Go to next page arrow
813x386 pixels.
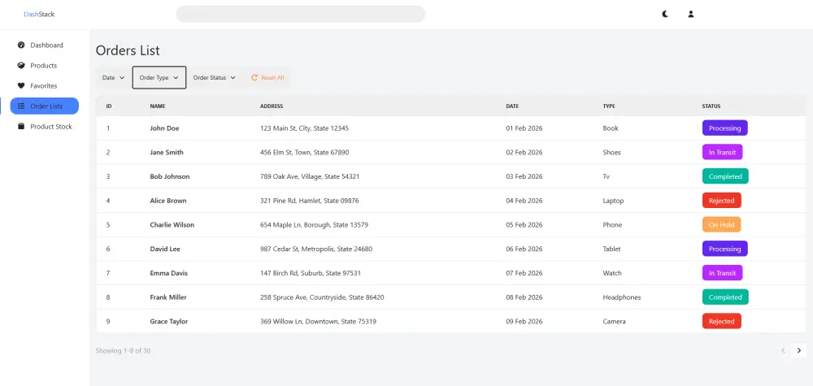tap(799, 350)
